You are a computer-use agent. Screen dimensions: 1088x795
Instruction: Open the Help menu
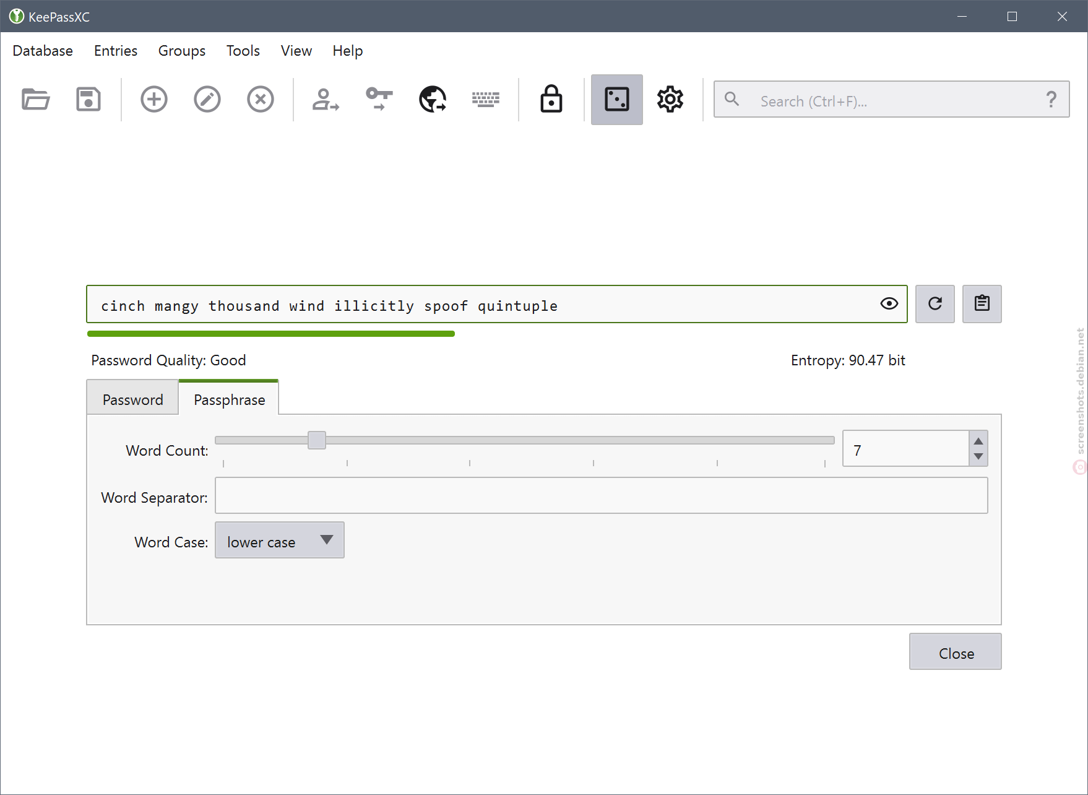(348, 51)
